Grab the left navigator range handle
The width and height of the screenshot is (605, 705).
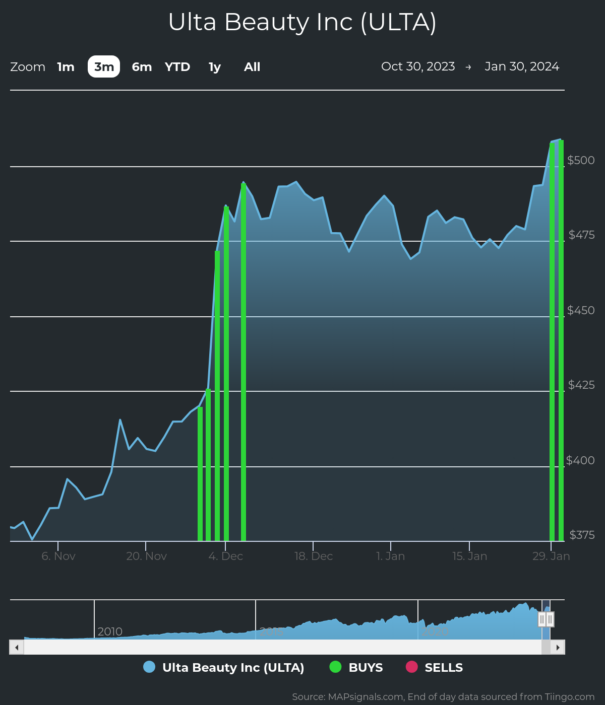point(542,619)
